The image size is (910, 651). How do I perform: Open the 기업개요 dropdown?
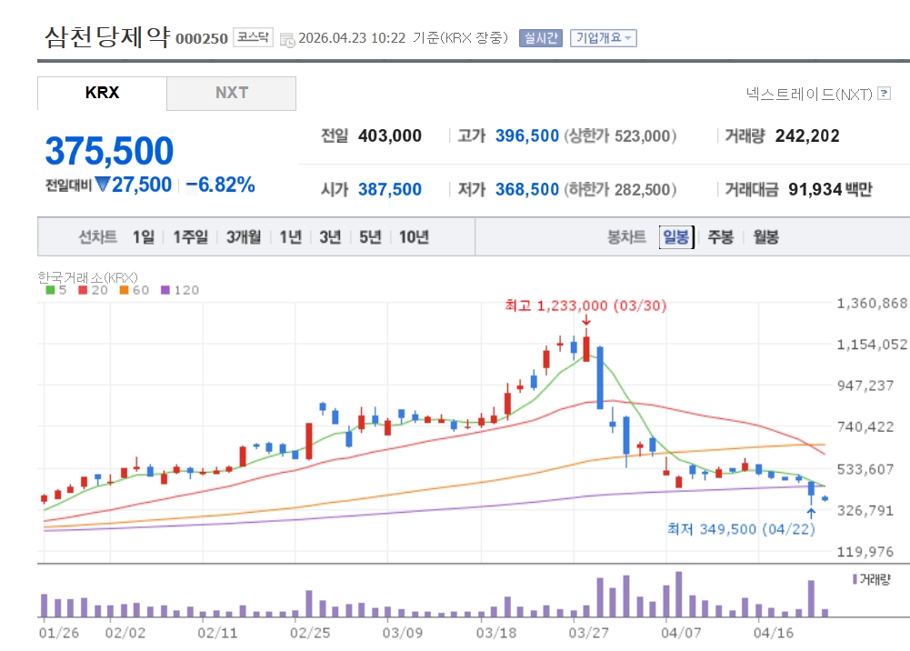pos(603,37)
